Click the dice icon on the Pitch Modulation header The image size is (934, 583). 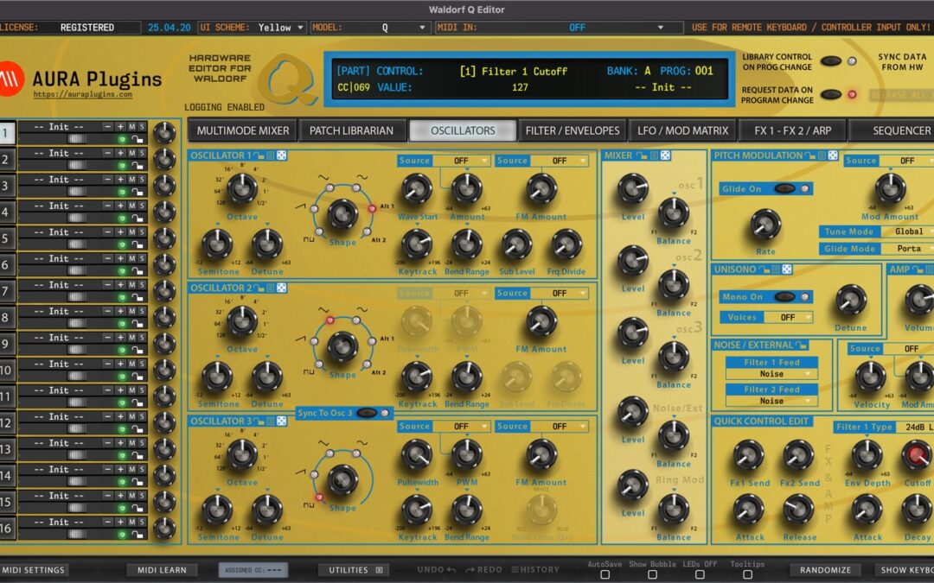[x=833, y=155]
